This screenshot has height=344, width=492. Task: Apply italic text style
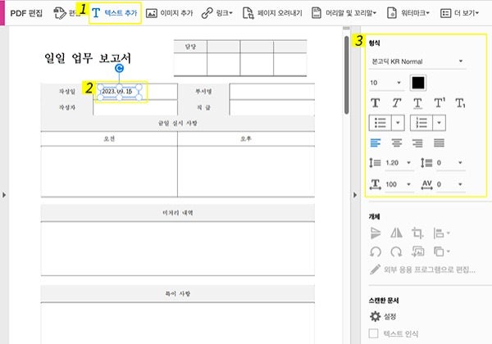tap(397, 102)
